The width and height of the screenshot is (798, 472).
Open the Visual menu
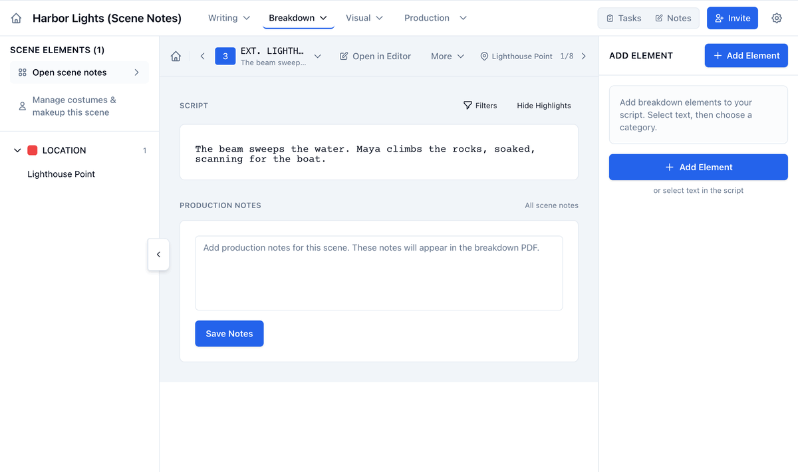(x=364, y=18)
